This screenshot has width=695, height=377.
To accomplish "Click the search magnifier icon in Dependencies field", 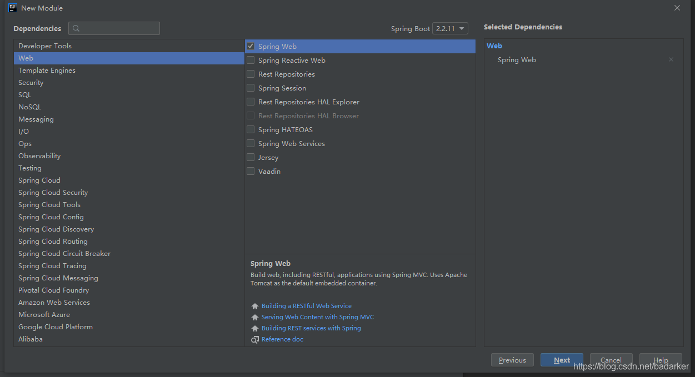I will point(76,28).
